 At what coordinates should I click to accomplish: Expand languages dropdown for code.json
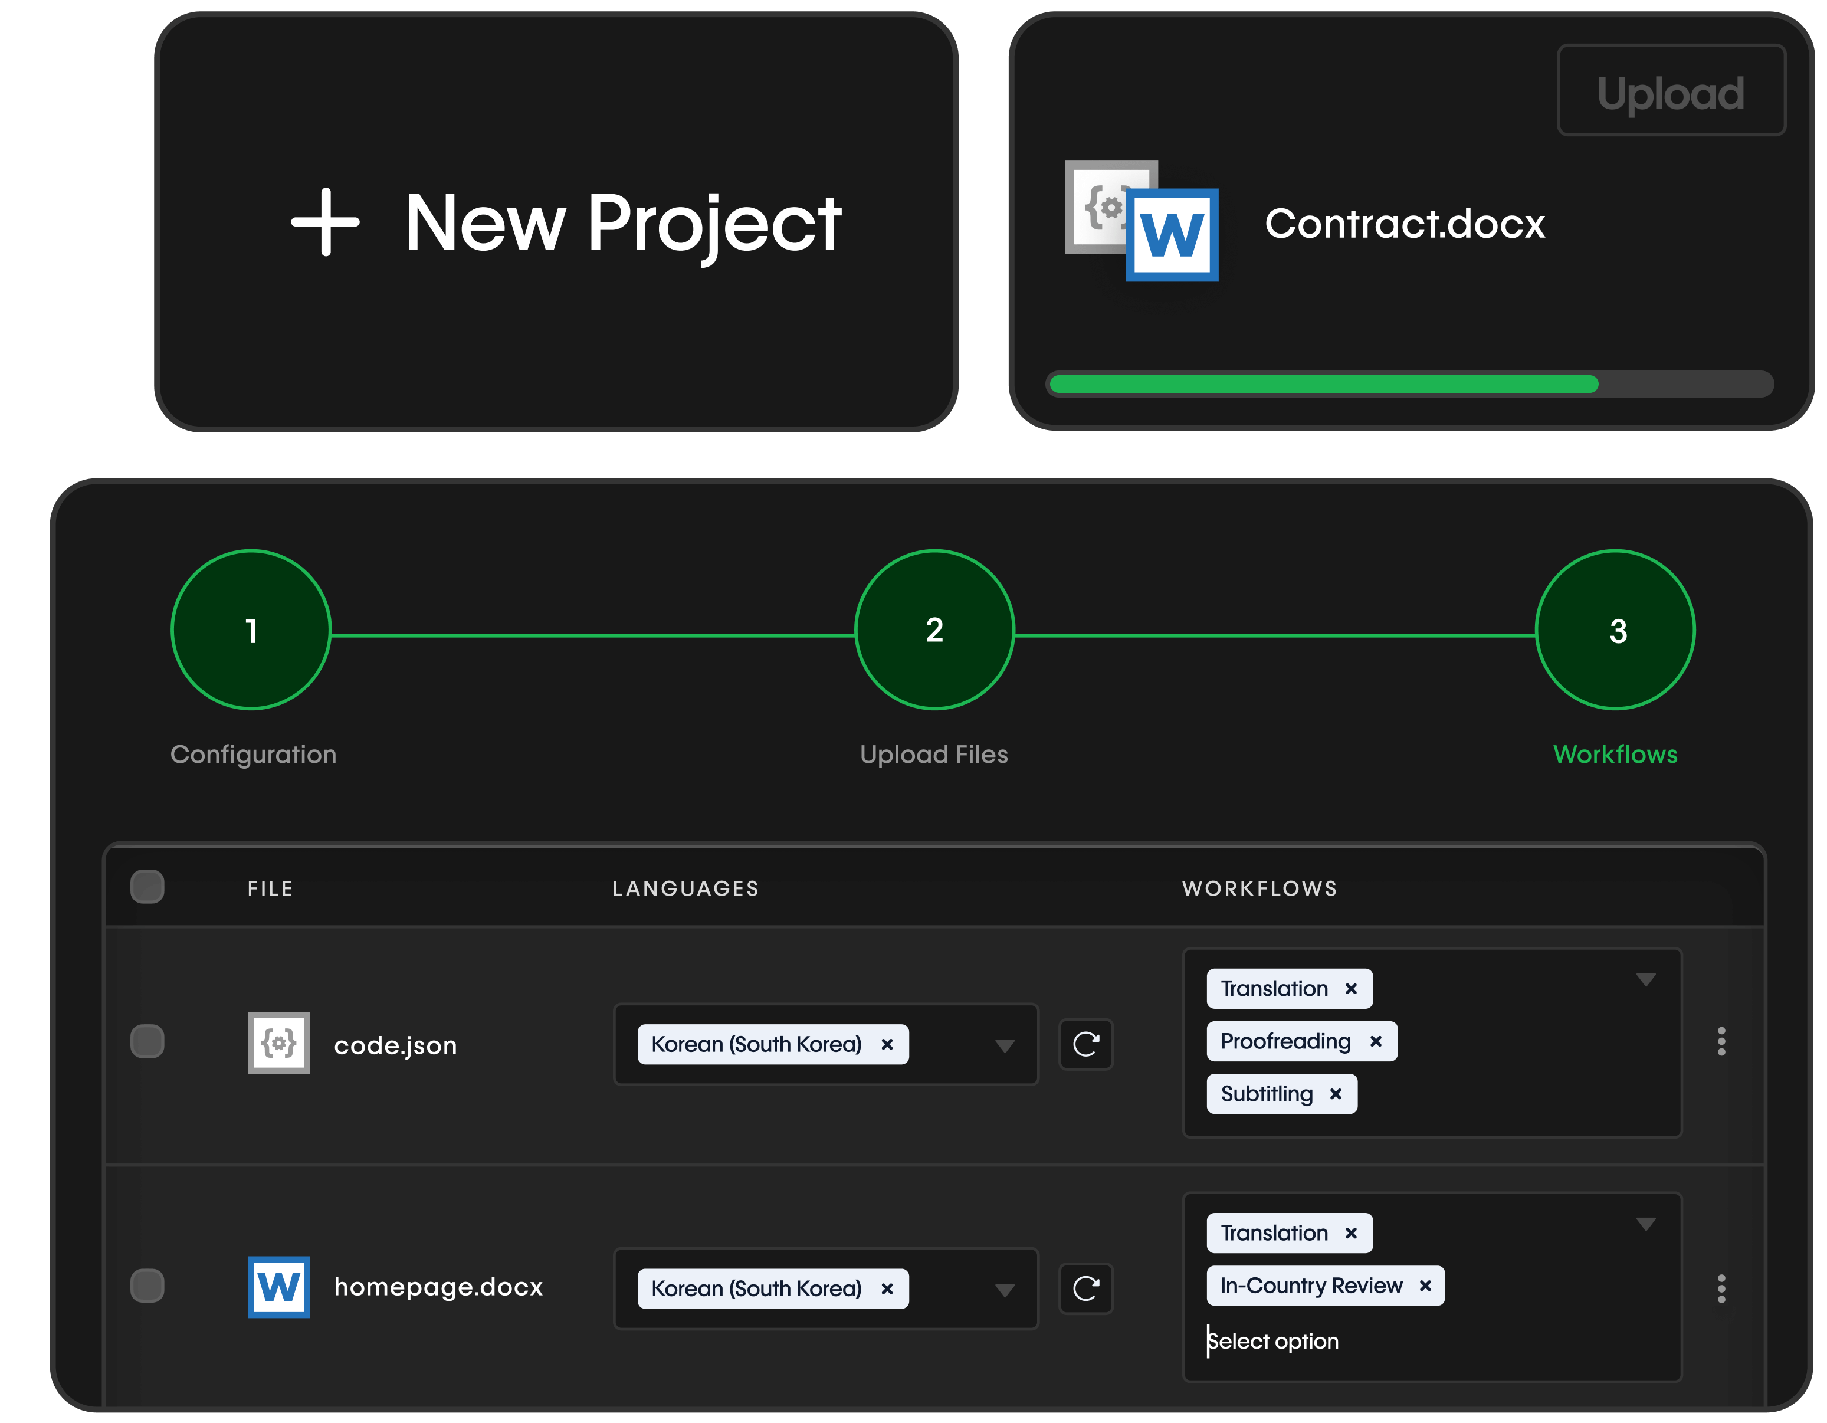pos(1005,1045)
